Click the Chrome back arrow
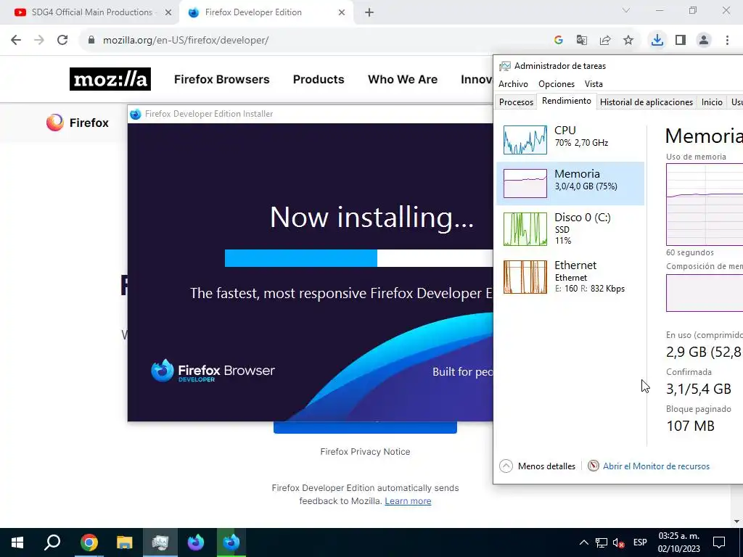Image resolution: width=743 pixels, height=557 pixels. point(16,40)
